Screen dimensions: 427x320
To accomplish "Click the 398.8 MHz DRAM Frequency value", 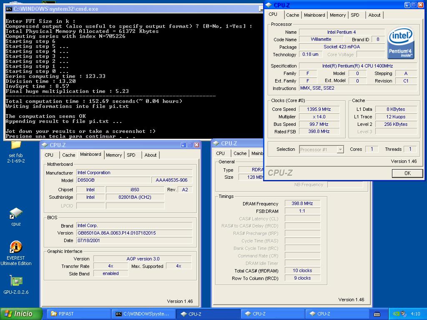I will tap(302, 203).
